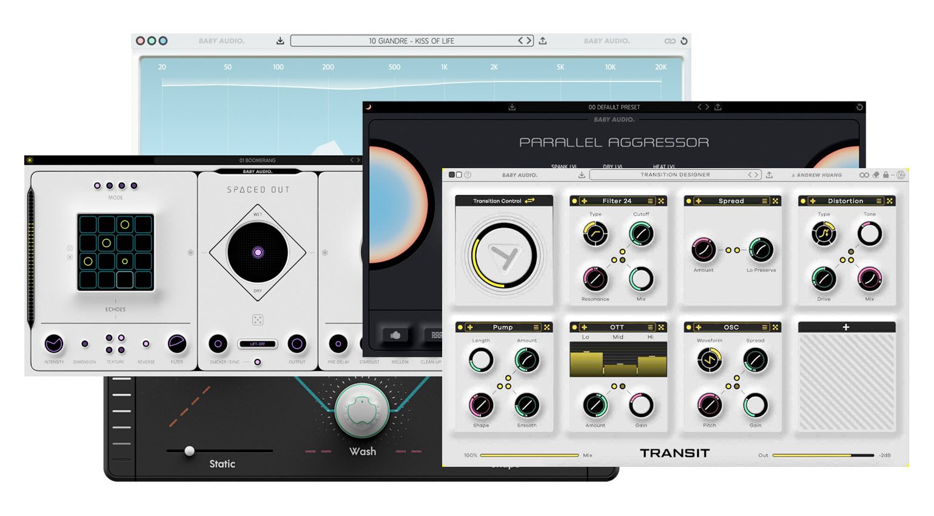Screen dimensions: 934x516
Task: Click the randomize icon on Pump module
Action: pyautogui.click(x=546, y=327)
